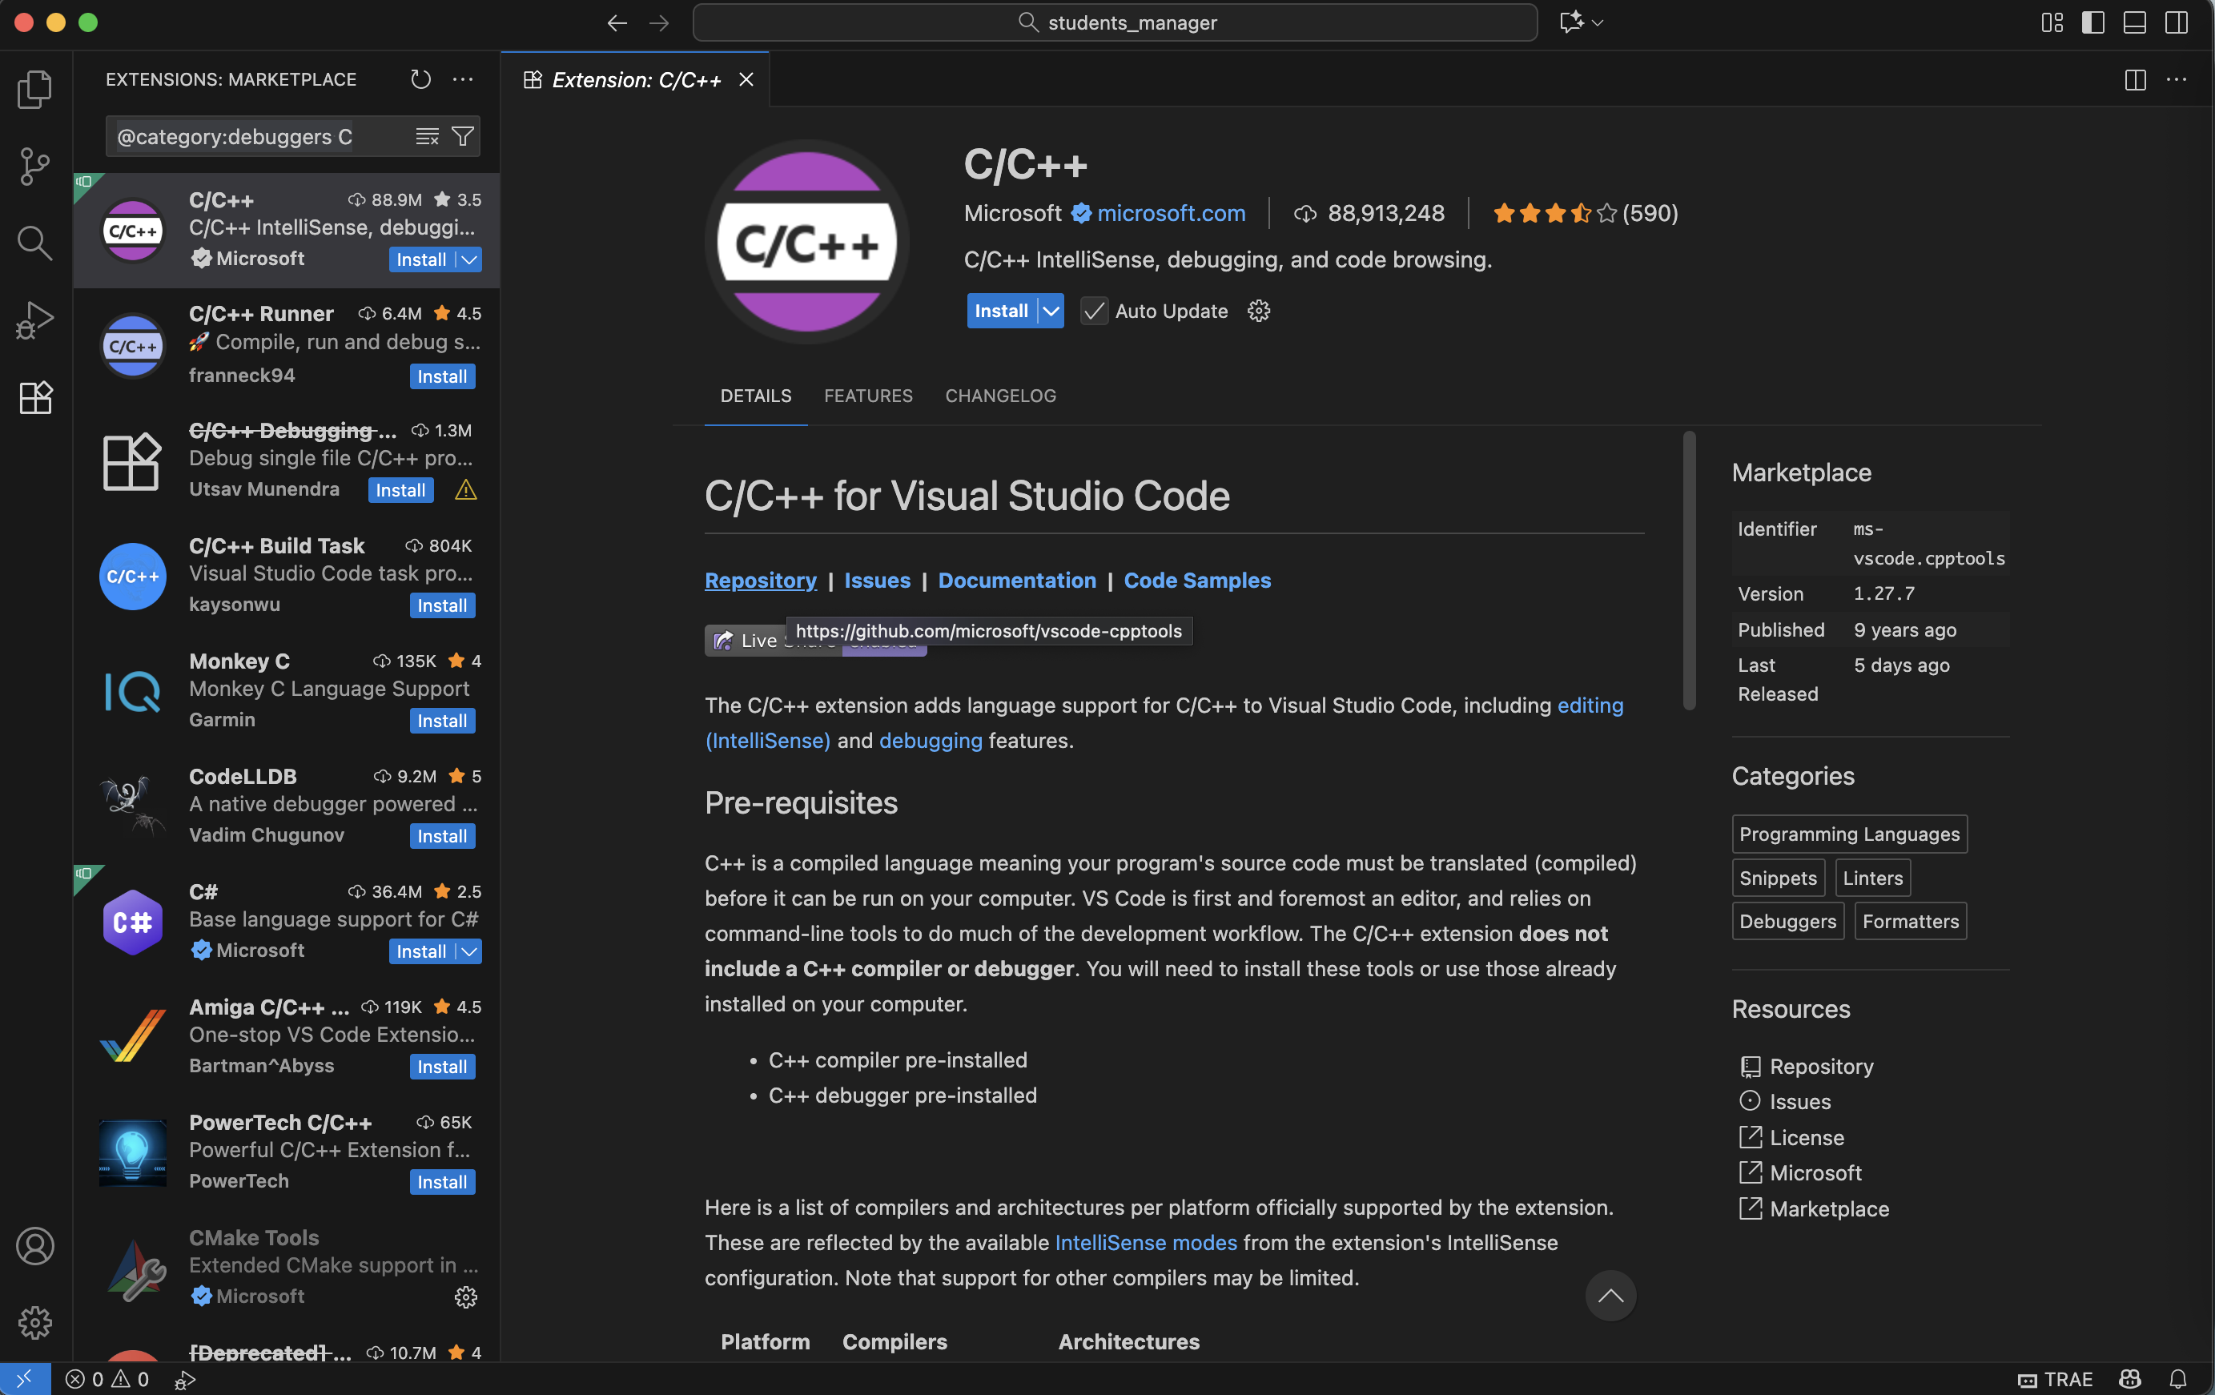Clear extensions search results icon
Screen dimensions: 2215x1395
427,136
